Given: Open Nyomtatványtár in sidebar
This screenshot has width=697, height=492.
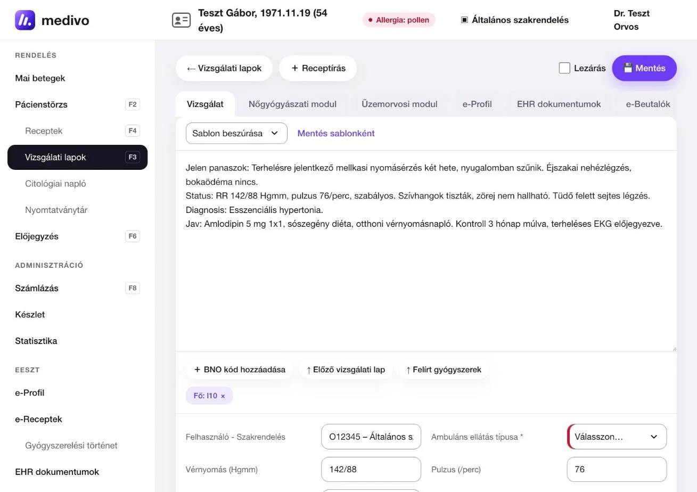Looking at the screenshot, I should pyautogui.click(x=77, y=210).
